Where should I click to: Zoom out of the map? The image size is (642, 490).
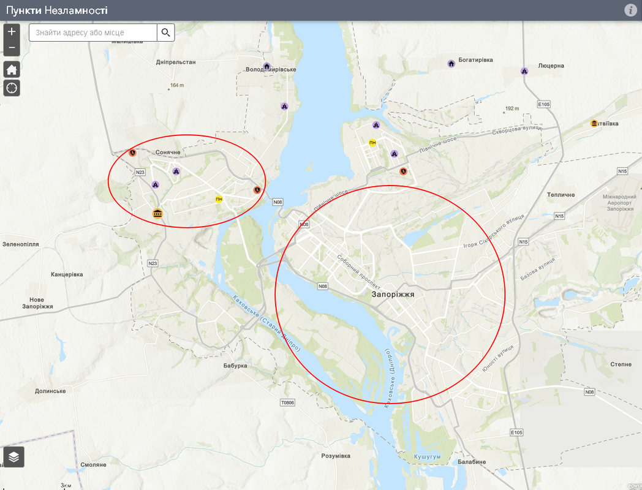(12, 48)
